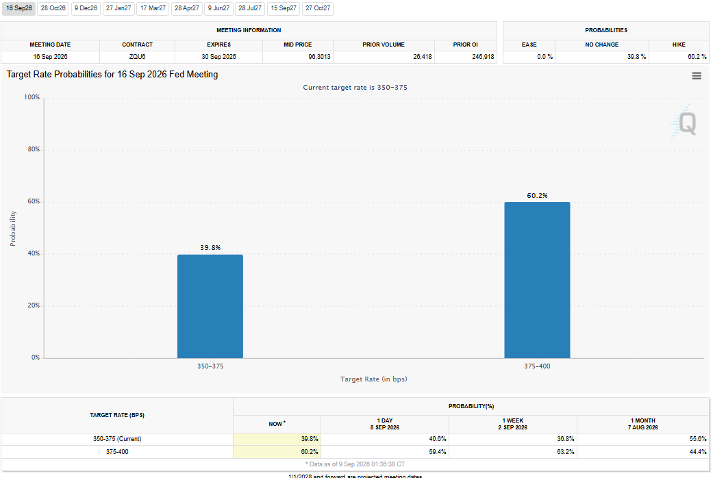Switch to the 28 Oct26 meeting tab
The image size is (726, 478).
(53, 8)
